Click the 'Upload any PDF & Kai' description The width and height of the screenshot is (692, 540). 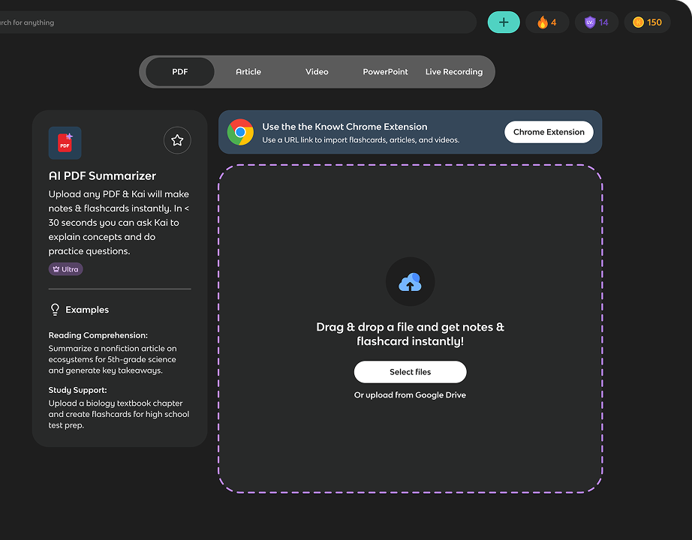119,222
